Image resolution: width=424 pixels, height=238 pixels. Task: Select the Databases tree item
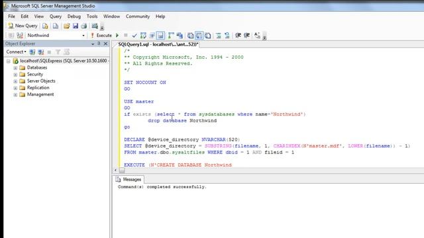click(x=37, y=67)
